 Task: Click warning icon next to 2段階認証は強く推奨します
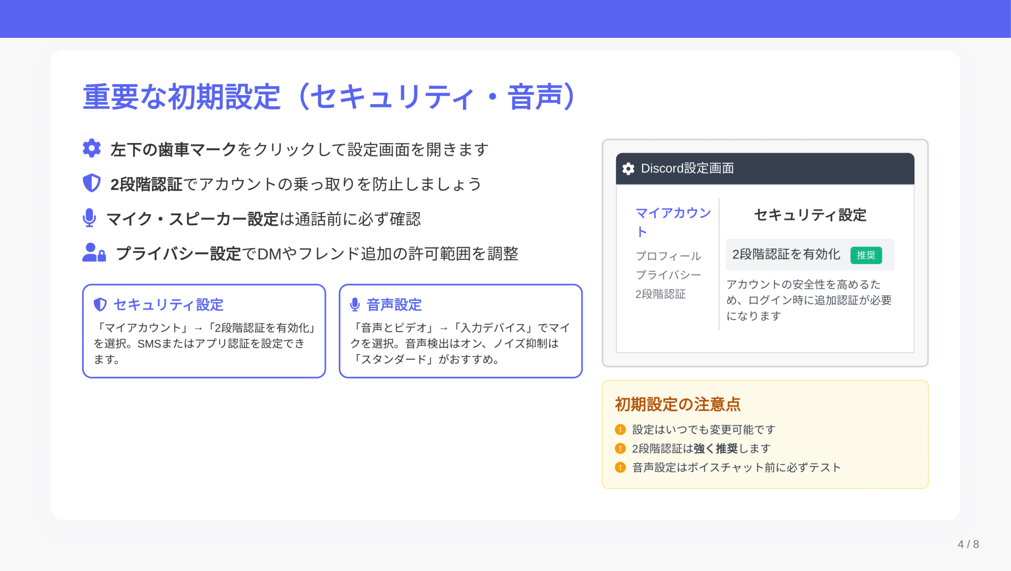pos(620,448)
